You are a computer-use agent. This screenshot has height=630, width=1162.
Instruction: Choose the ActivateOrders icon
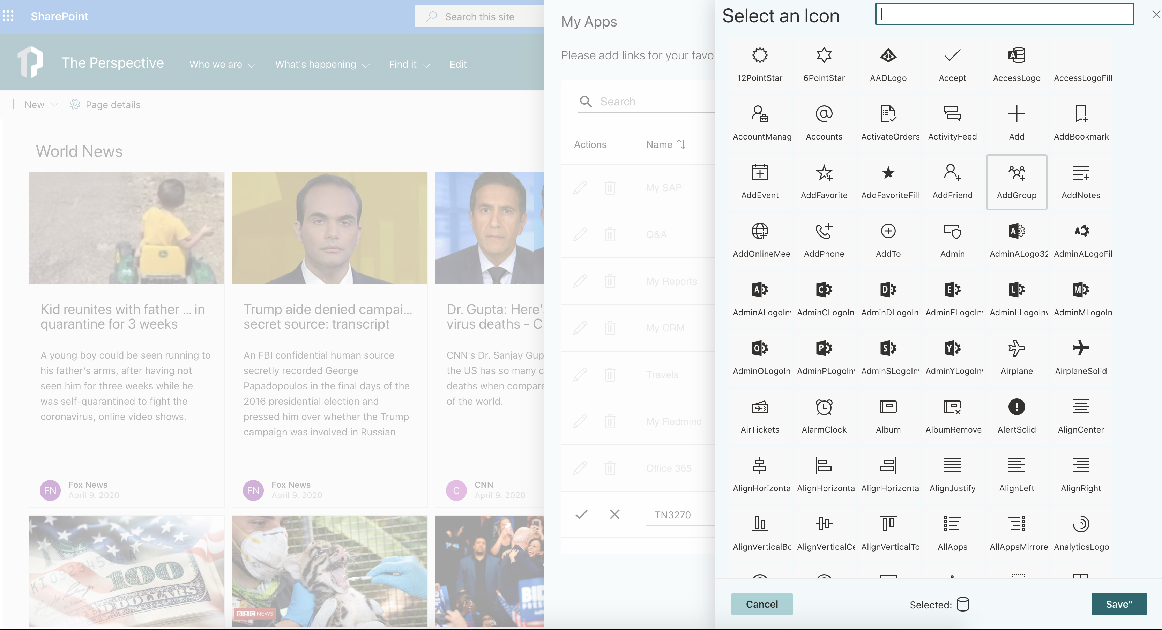click(888, 123)
